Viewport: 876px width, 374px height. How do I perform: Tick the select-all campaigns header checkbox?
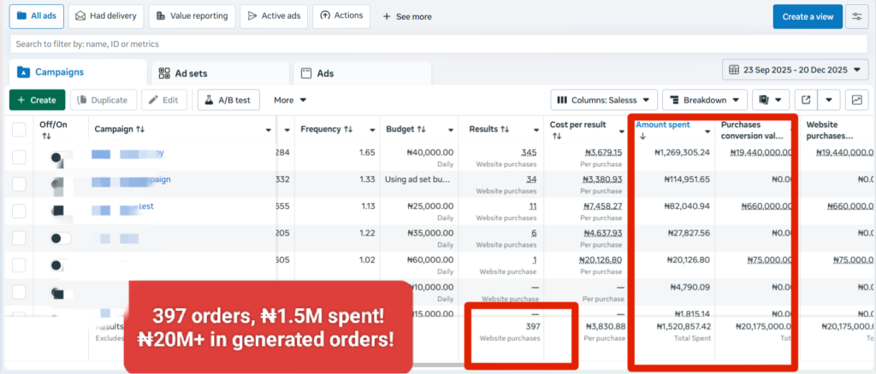tap(19, 129)
